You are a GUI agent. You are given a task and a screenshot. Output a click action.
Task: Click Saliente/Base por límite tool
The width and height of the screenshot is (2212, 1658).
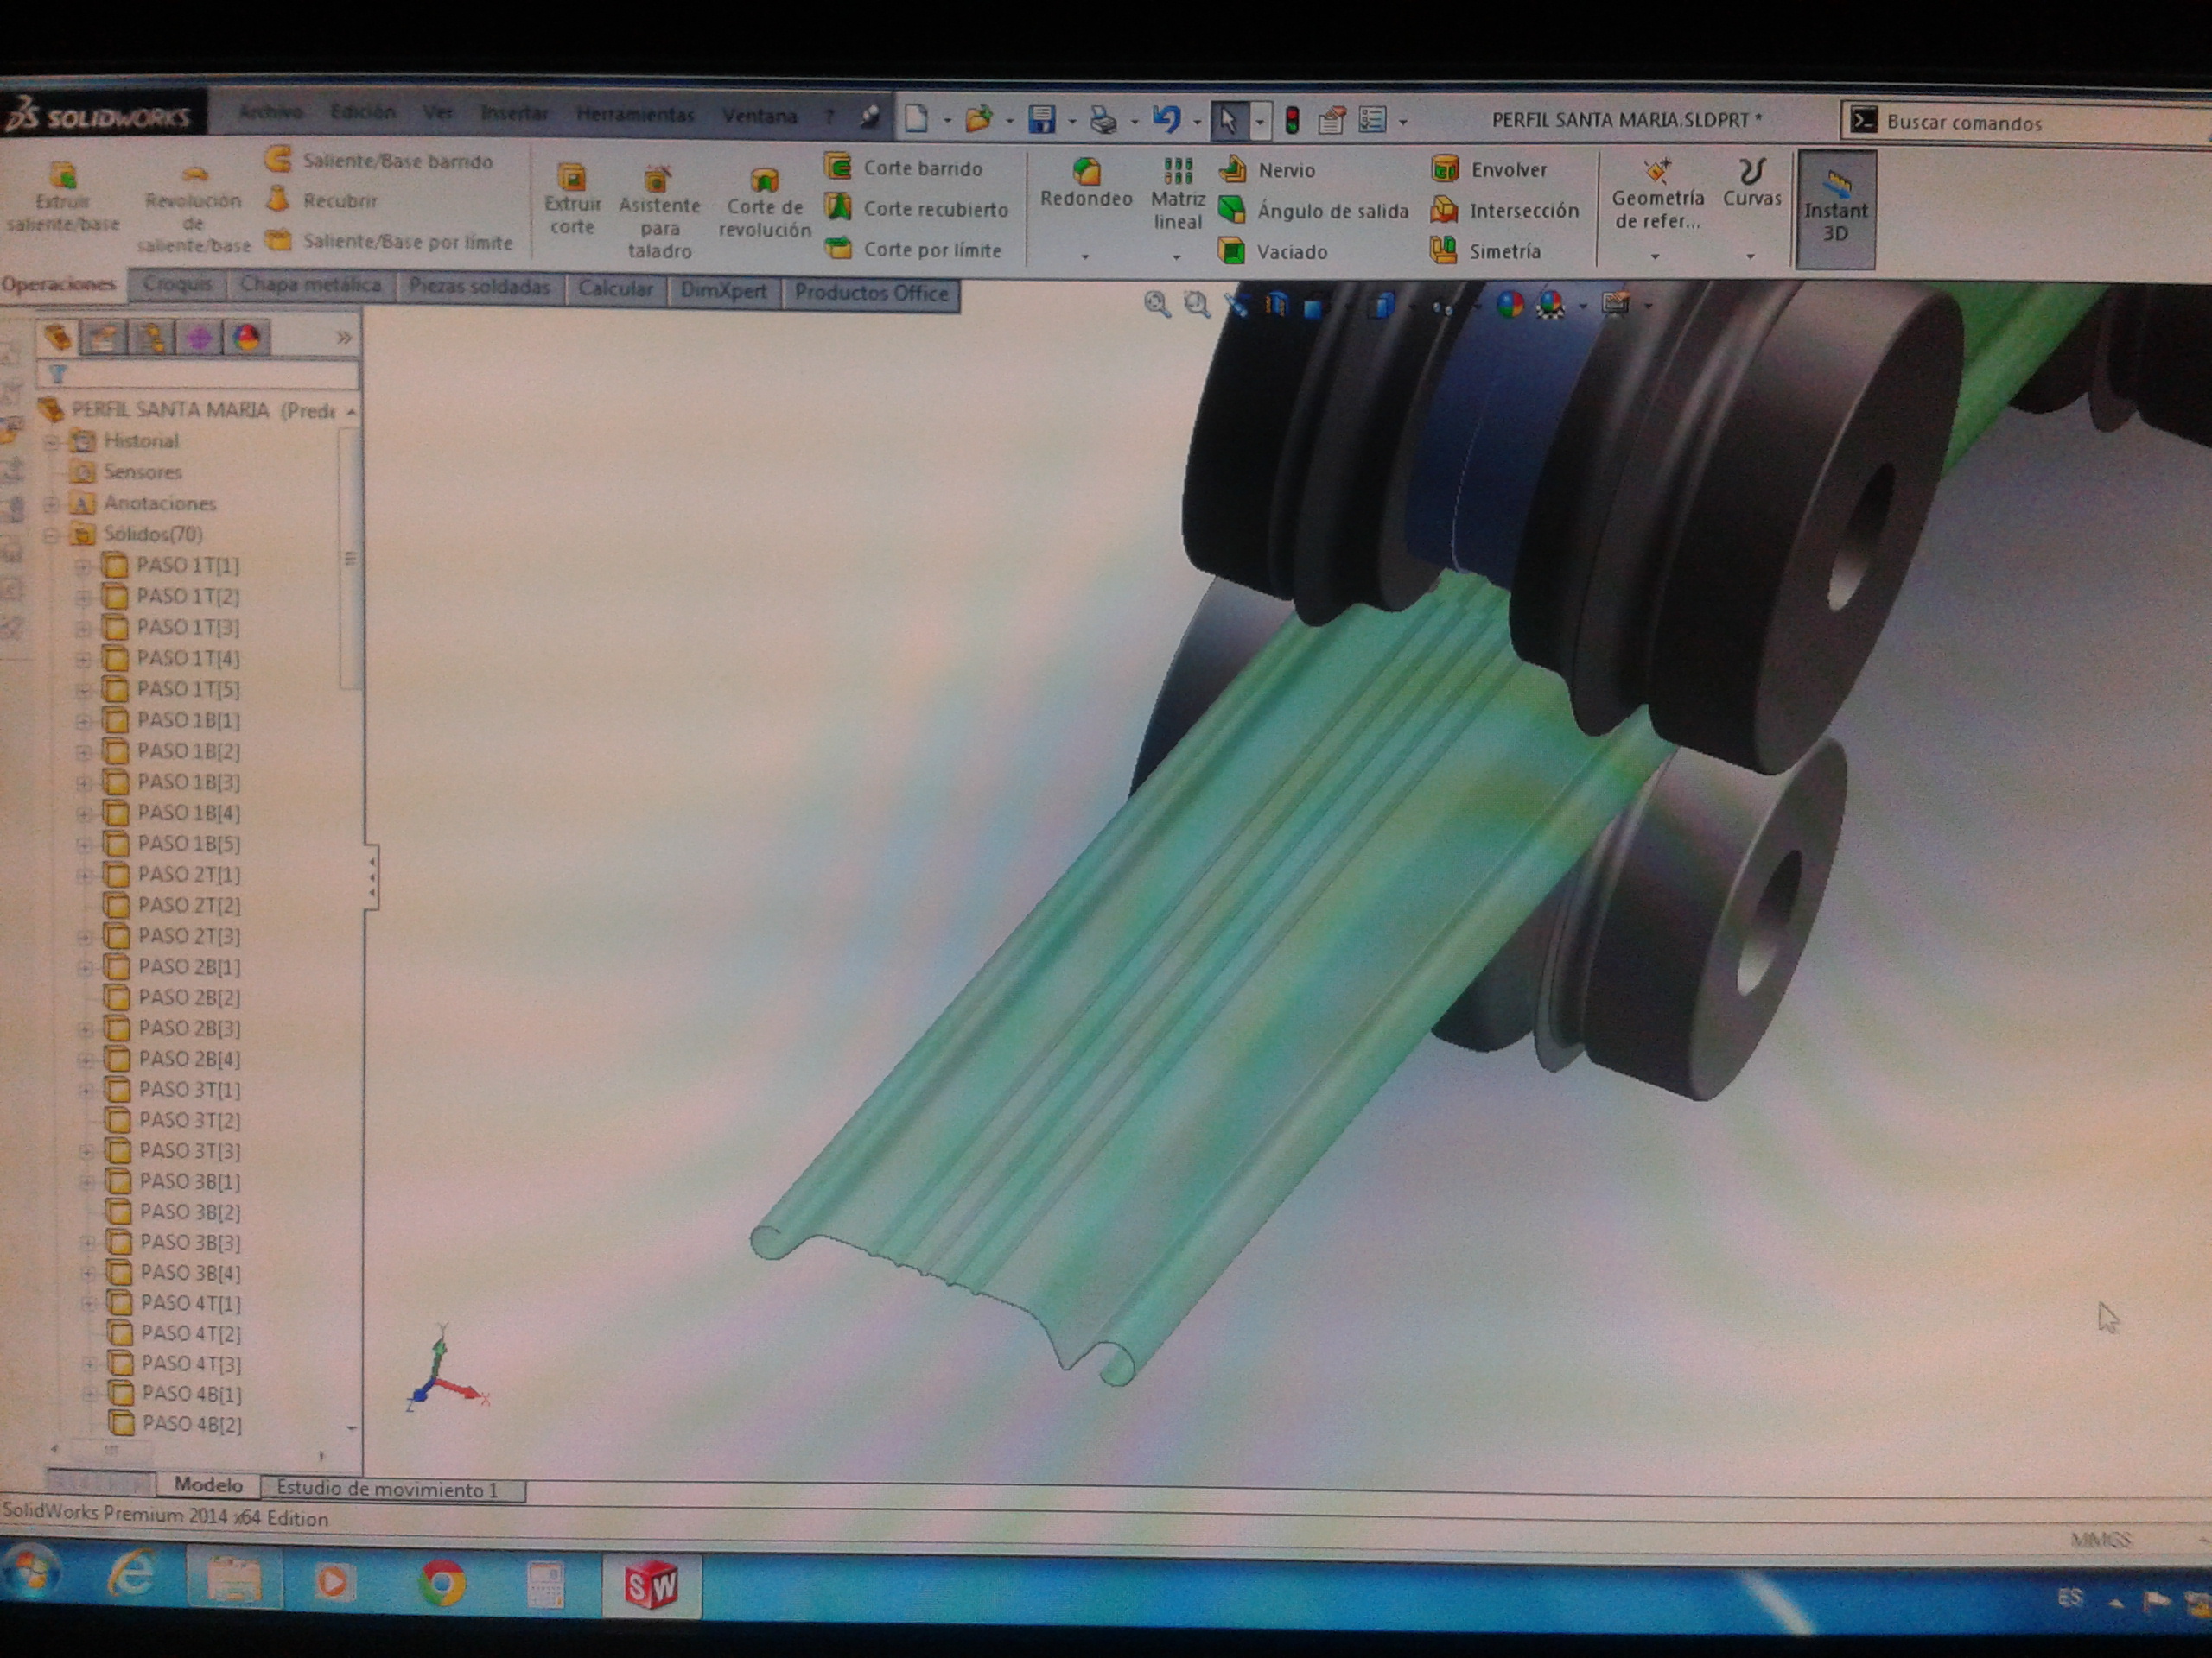(389, 241)
